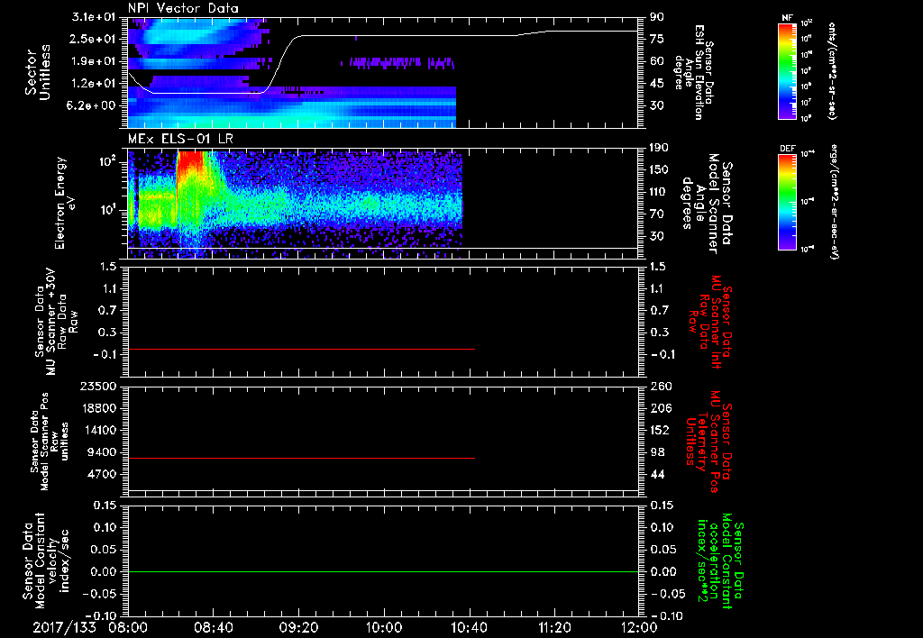Click the red line in the MU Scanner +30V panel
This screenshot has height=638, width=923.
pos(301,349)
